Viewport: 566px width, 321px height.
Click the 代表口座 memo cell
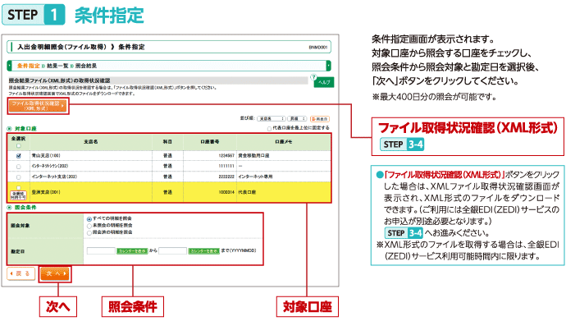(247, 192)
